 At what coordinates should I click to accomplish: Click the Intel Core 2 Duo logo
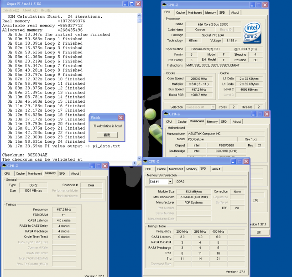(252, 33)
